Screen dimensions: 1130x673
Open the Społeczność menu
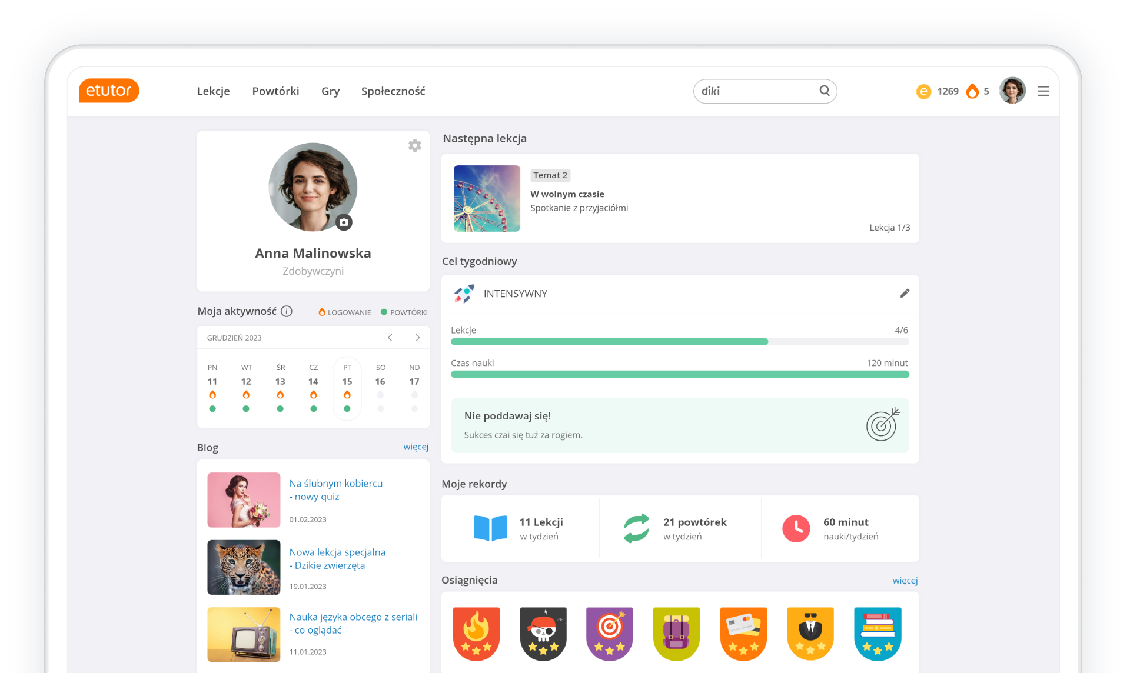[393, 91]
